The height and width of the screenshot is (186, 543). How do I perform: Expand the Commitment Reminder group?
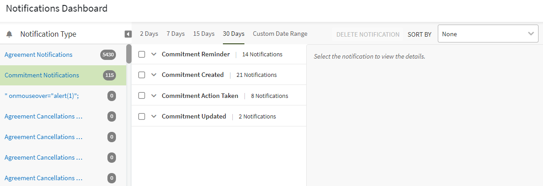(x=154, y=55)
